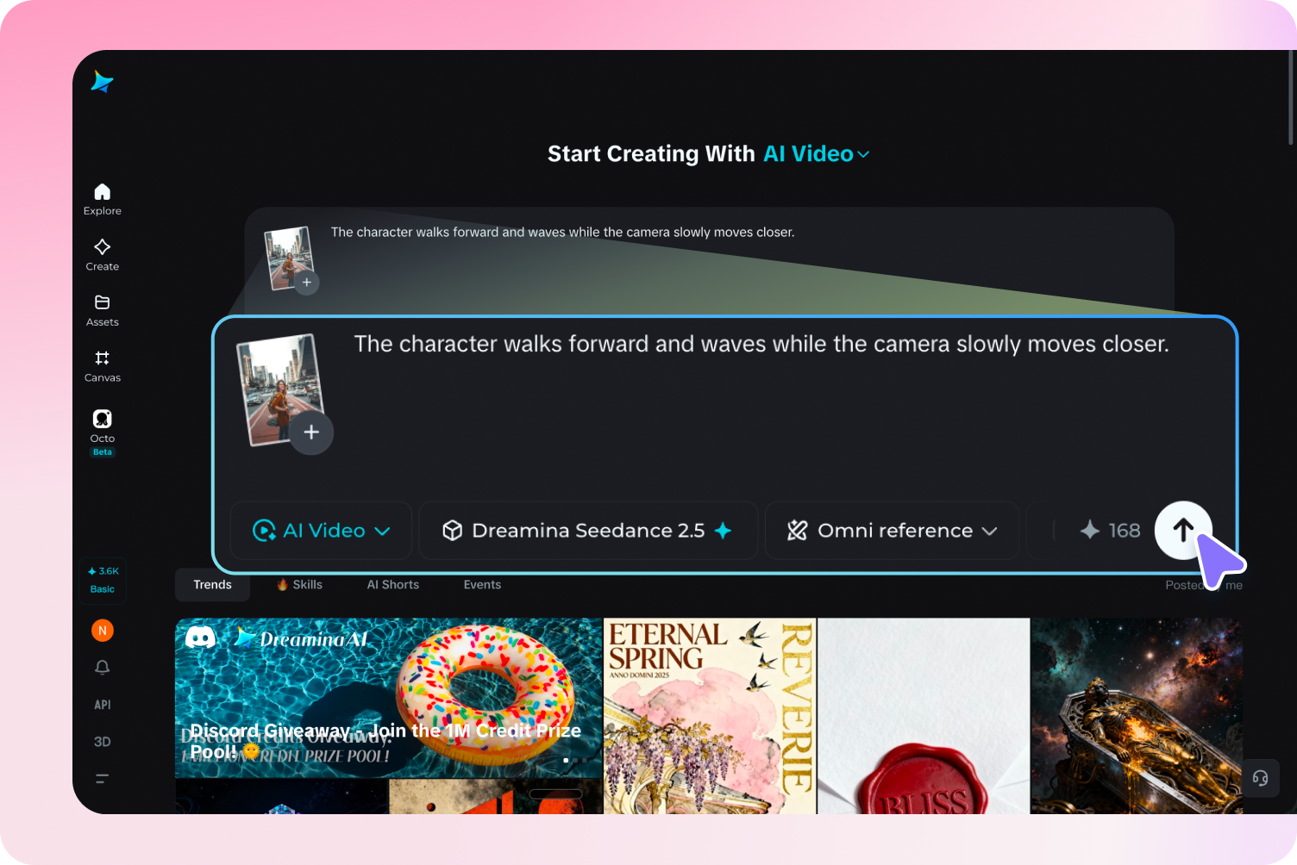Open the AI Video mode dropdown in the enlarged prompt bar
1297x865 pixels.
click(x=321, y=531)
